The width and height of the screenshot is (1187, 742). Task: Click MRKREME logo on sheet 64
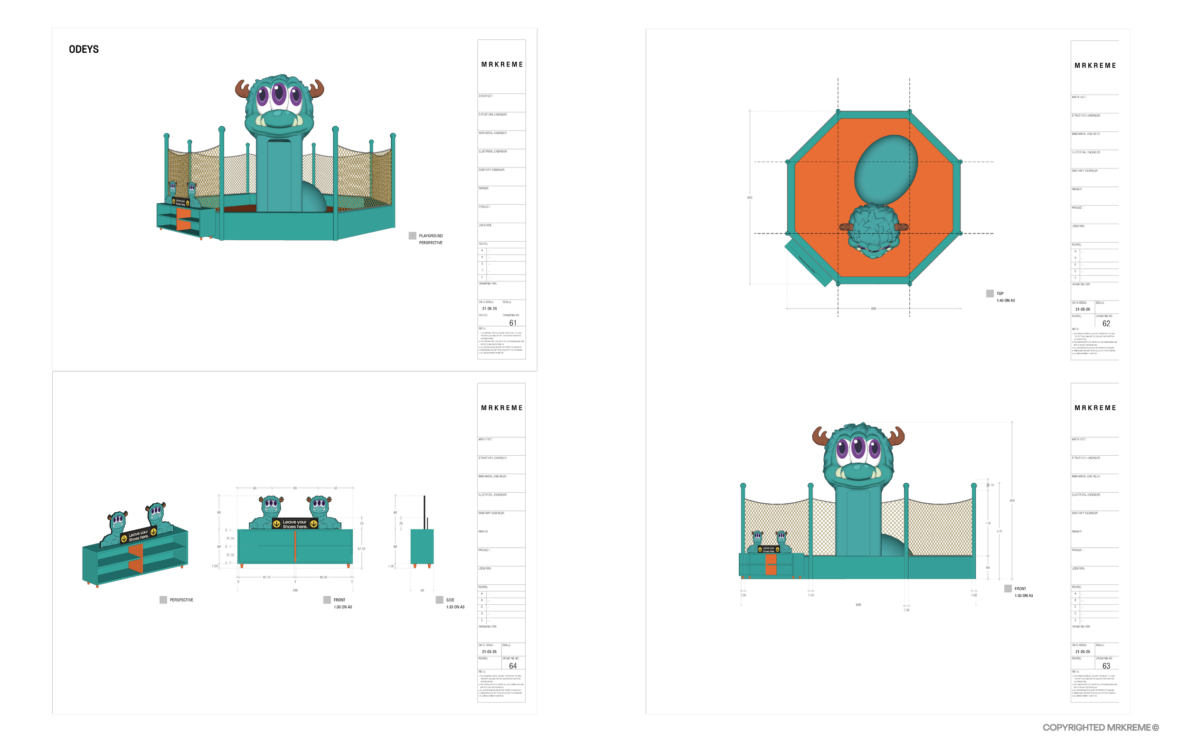point(502,408)
